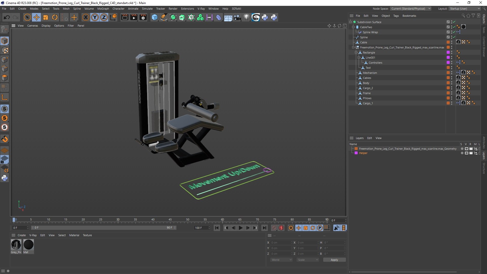Click Record Active Objects button
Screen dimensions: 487x274
274,228
